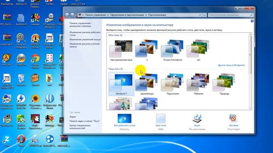This screenshot has width=273, height=153.
Task: Select the Half-Life 2 desktop icon
Action: click(x=7, y=60)
